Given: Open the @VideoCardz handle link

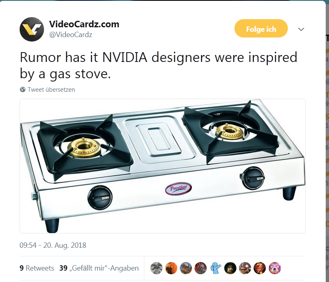Looking at the screenshot, I should (x=71, y=35).
